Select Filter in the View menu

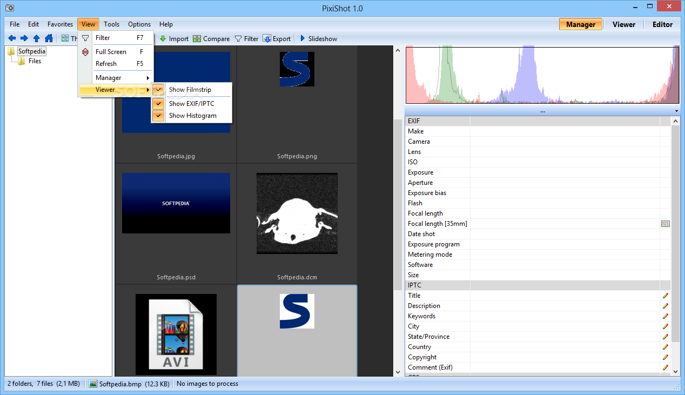click(x=116, y=38)
